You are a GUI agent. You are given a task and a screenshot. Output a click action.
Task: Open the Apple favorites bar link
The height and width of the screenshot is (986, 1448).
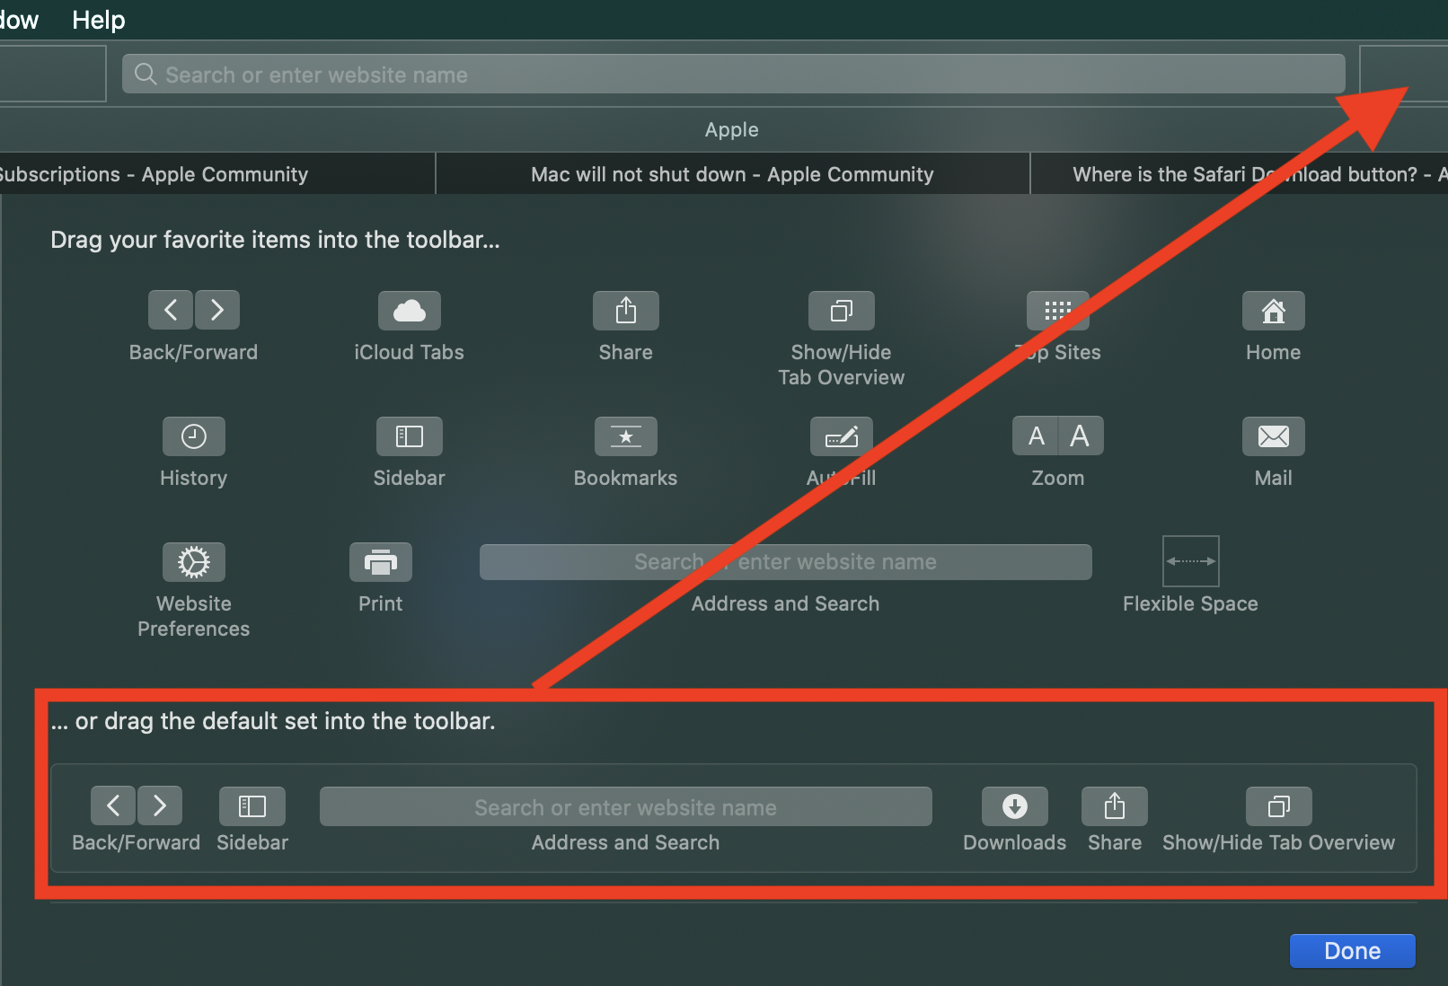732,129
